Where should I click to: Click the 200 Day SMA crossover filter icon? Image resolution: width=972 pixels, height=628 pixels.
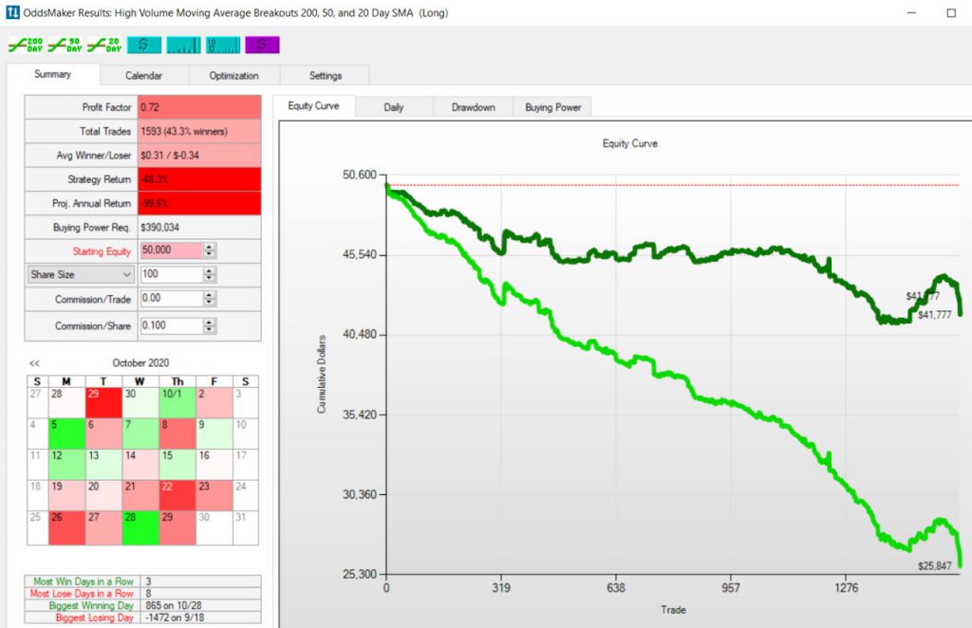coord(26,45)
